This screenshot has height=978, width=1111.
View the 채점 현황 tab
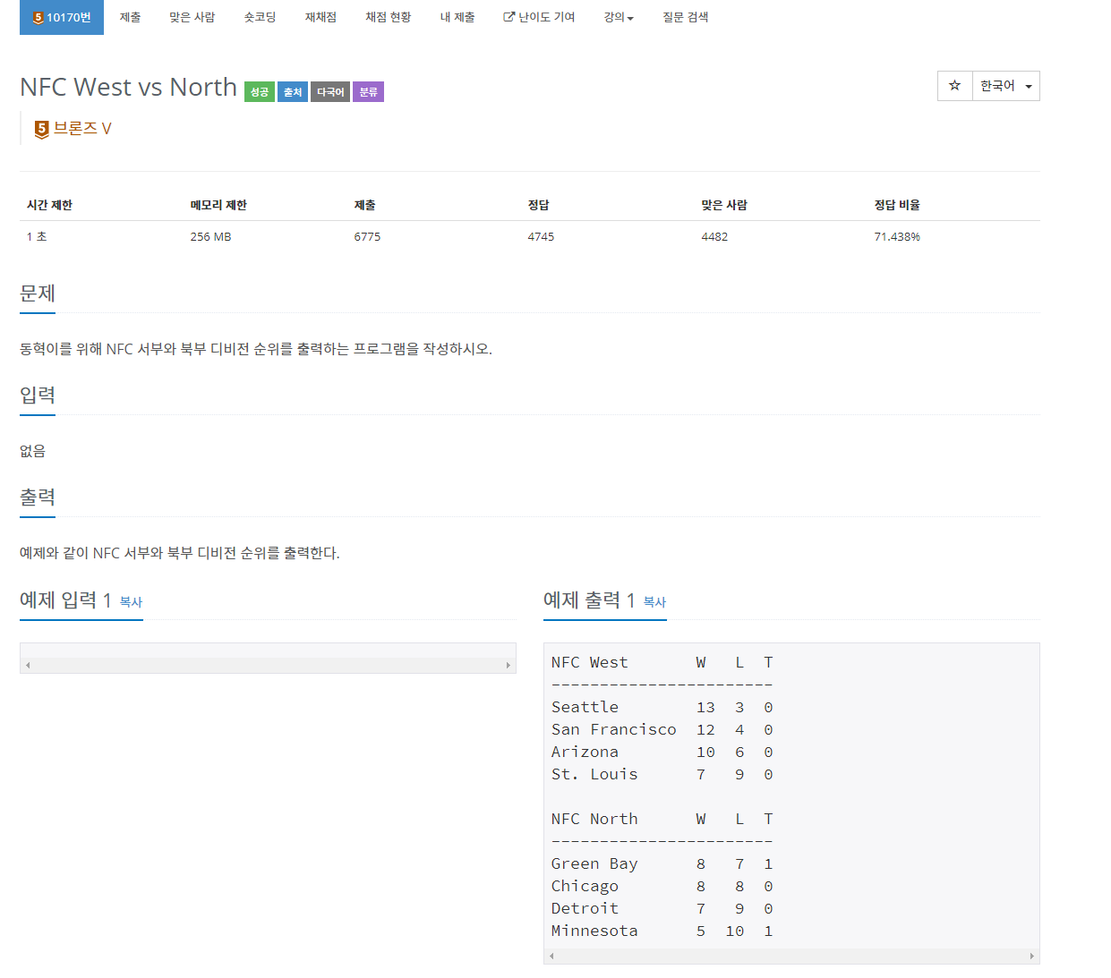[389, 17]
